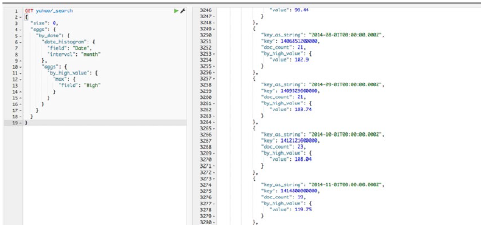Viewport: 481px width, 233px height.
Task: Click the value 103.74 in the response
Action: tap(303, 110)
